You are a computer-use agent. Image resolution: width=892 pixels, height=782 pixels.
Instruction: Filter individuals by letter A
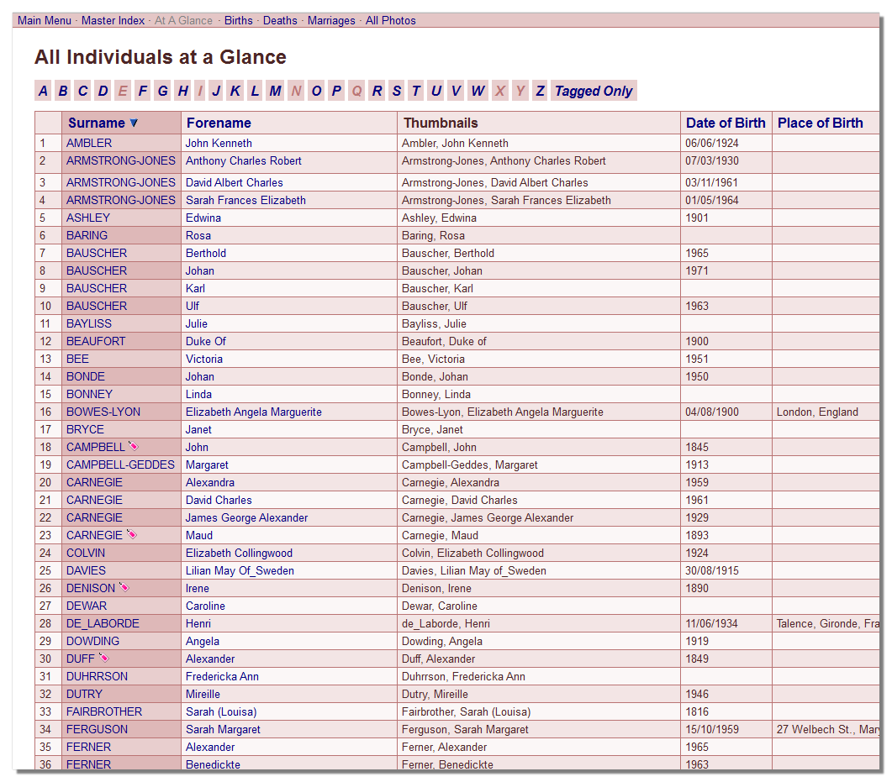coord(43,91)
